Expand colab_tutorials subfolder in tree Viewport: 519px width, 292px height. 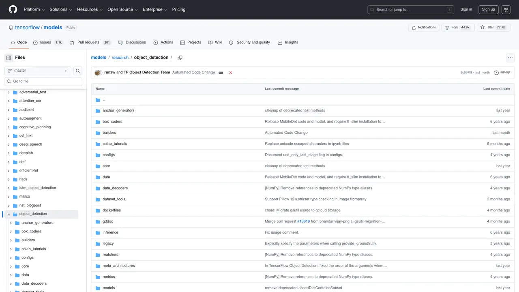(x=11, y=249)
